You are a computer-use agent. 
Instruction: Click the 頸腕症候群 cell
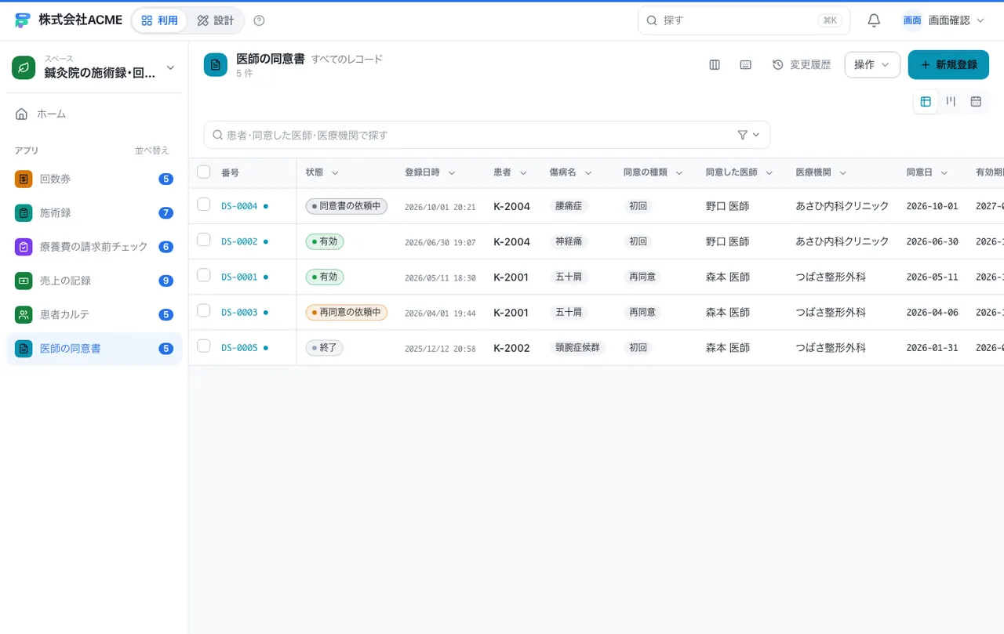[x=577, y=348]
